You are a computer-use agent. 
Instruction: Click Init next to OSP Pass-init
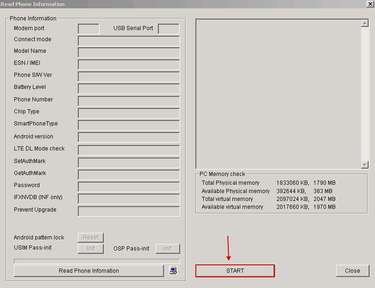coord(168,249)
